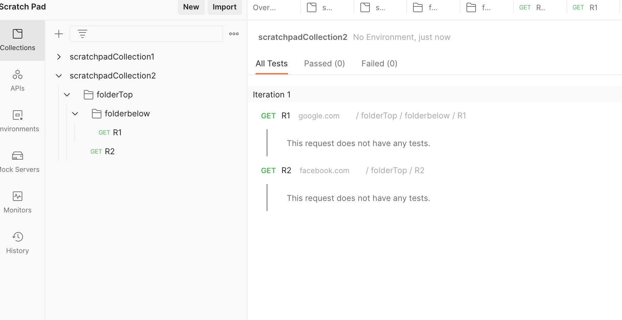The width and height of the screenshot is (622, 320).
Task: Click the folderTop folder icon
Action: 88,95
